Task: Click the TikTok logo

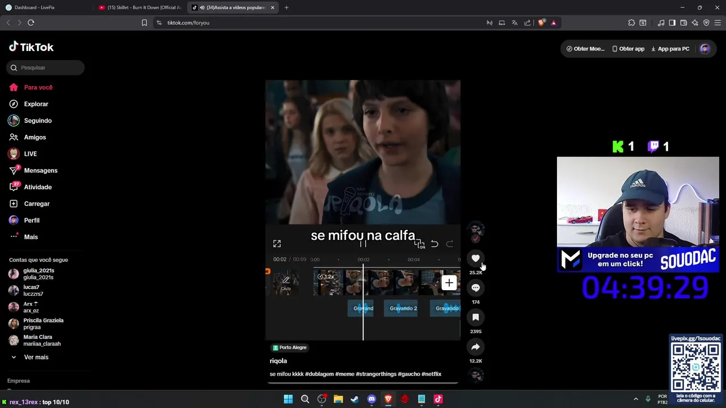Action: coord(31,47)
